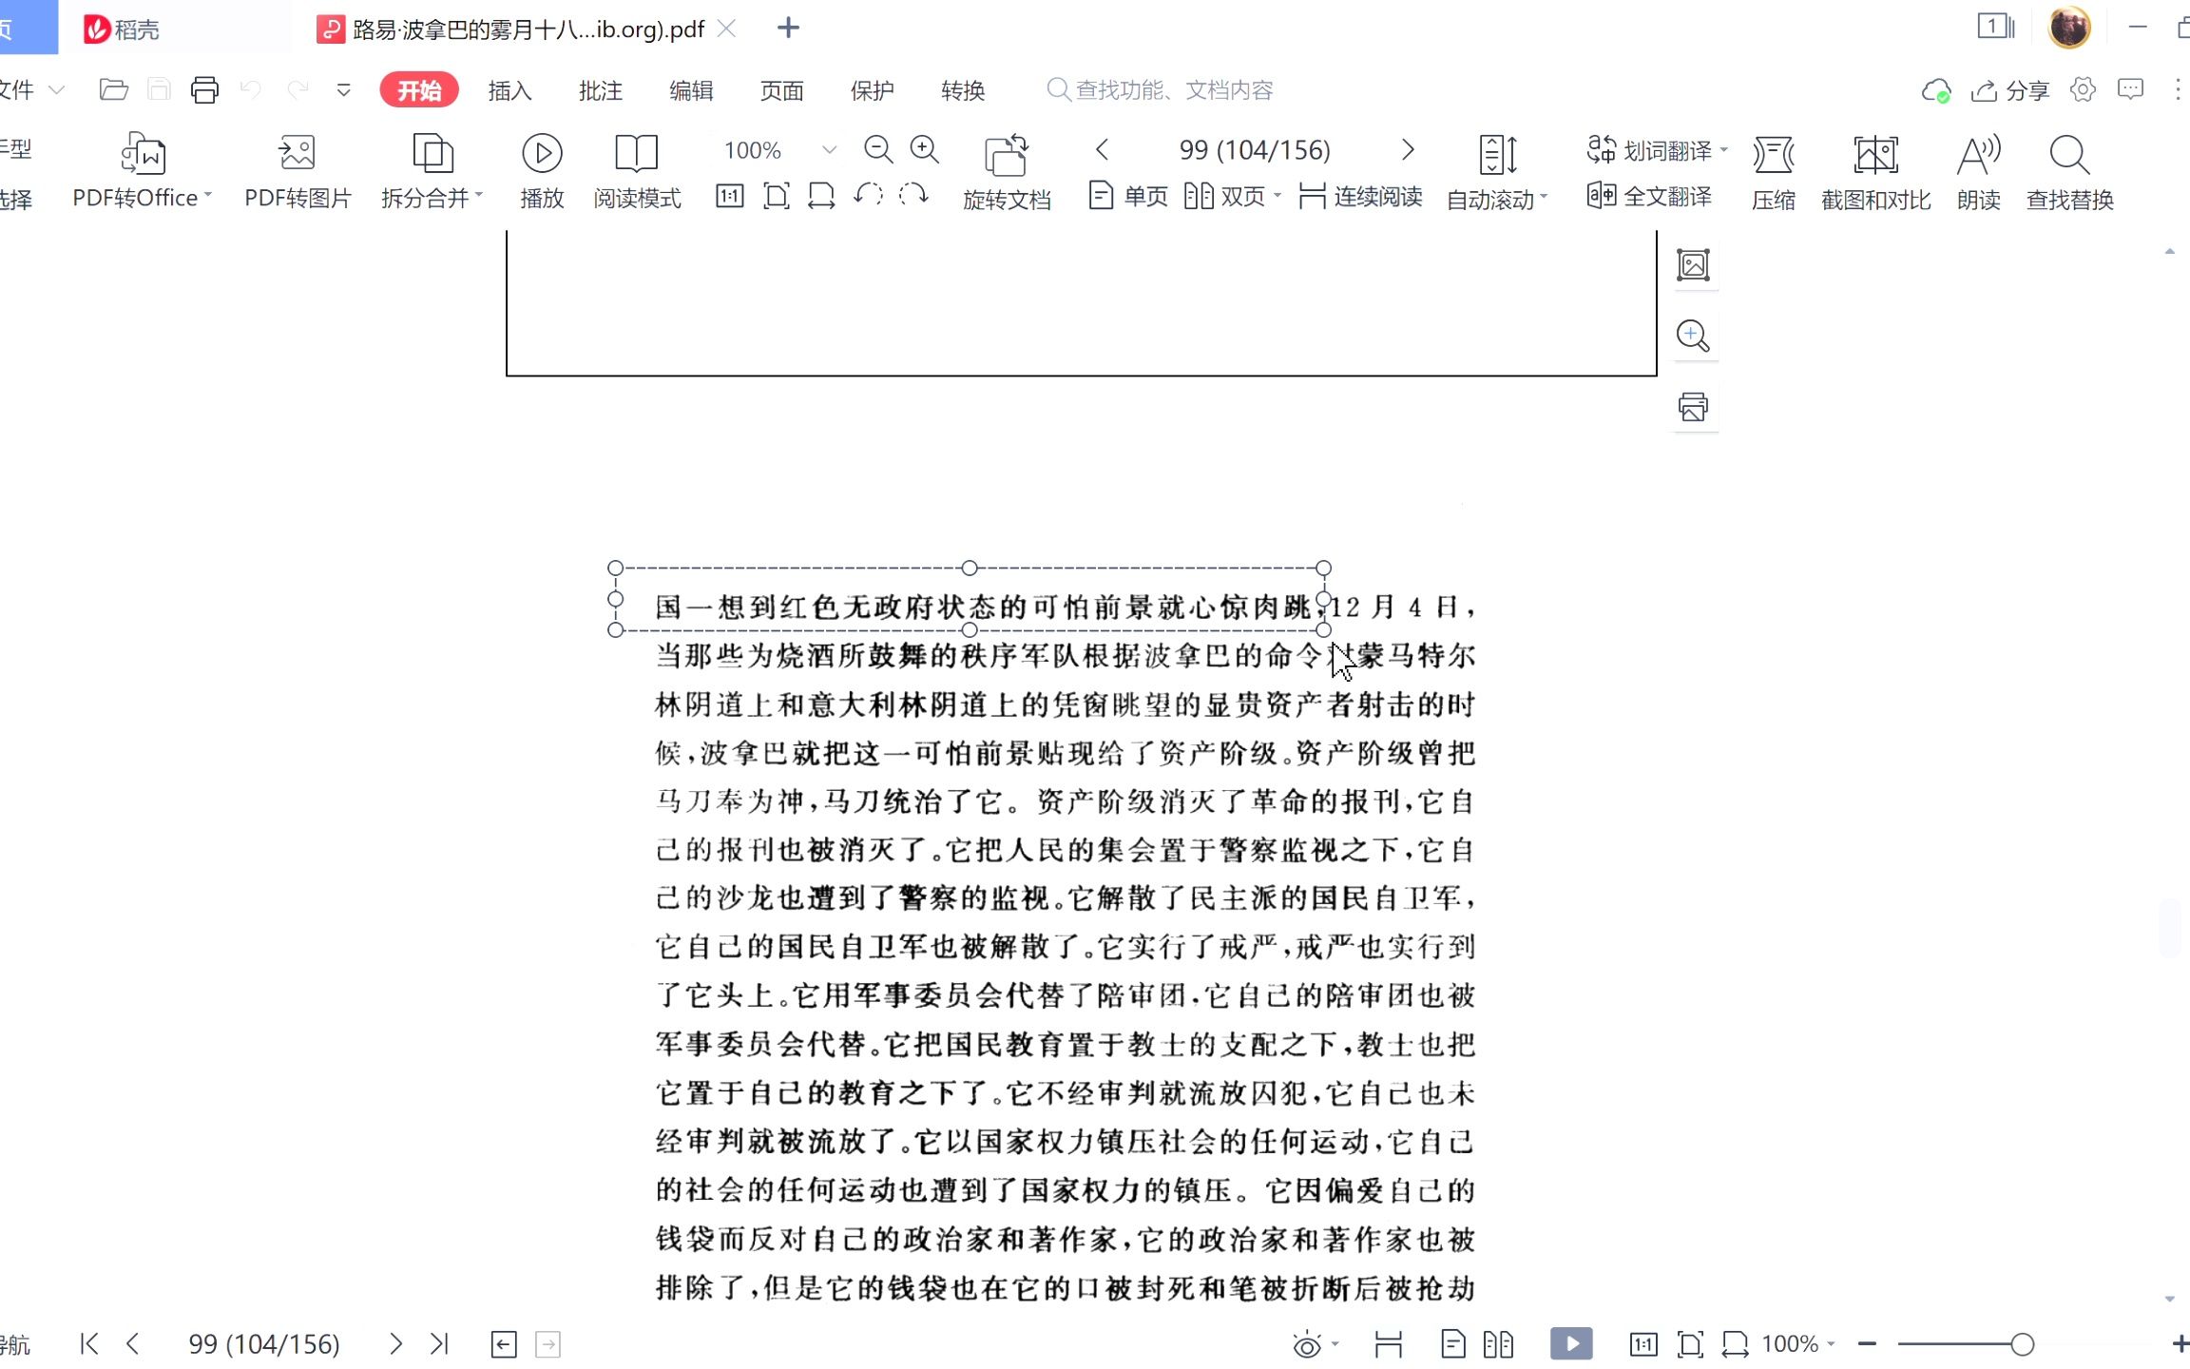Click the 全文翻译 full-text translation button
Image resolution: width=2190 pixels, height=1369 pixels.
(1649, 196)
